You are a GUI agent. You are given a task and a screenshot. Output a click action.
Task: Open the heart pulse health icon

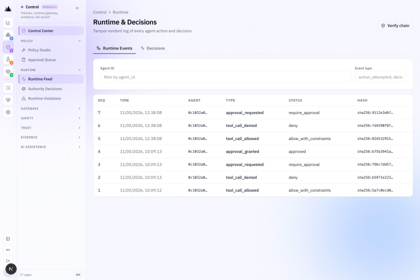click(x=8, y=100)
